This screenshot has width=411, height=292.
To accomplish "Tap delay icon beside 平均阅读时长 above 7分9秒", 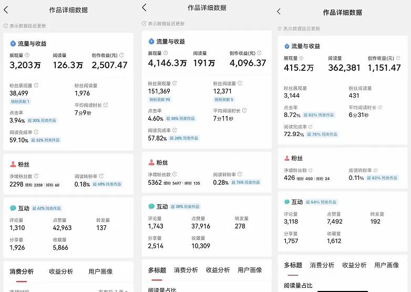I will (x=106, y=105).
